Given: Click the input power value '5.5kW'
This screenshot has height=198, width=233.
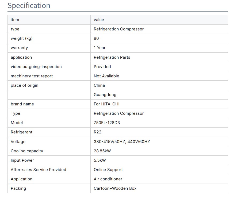Looking at the screenshot, I should (100, 160).
